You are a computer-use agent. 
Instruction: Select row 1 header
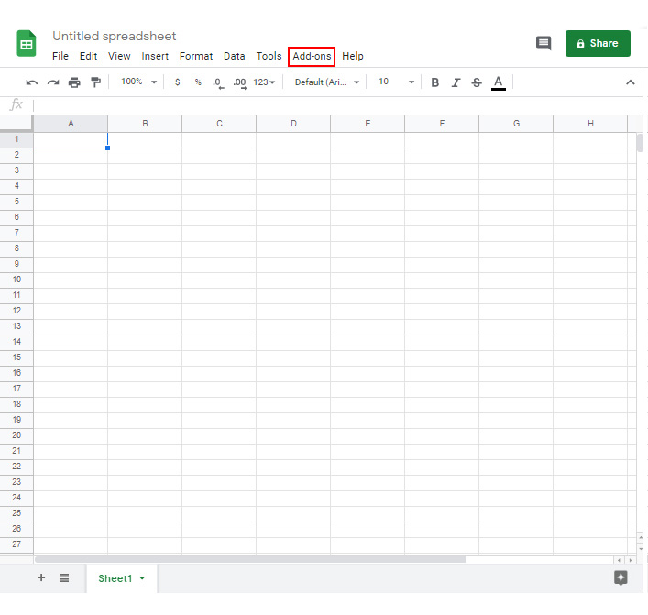(x=16, y=139)
